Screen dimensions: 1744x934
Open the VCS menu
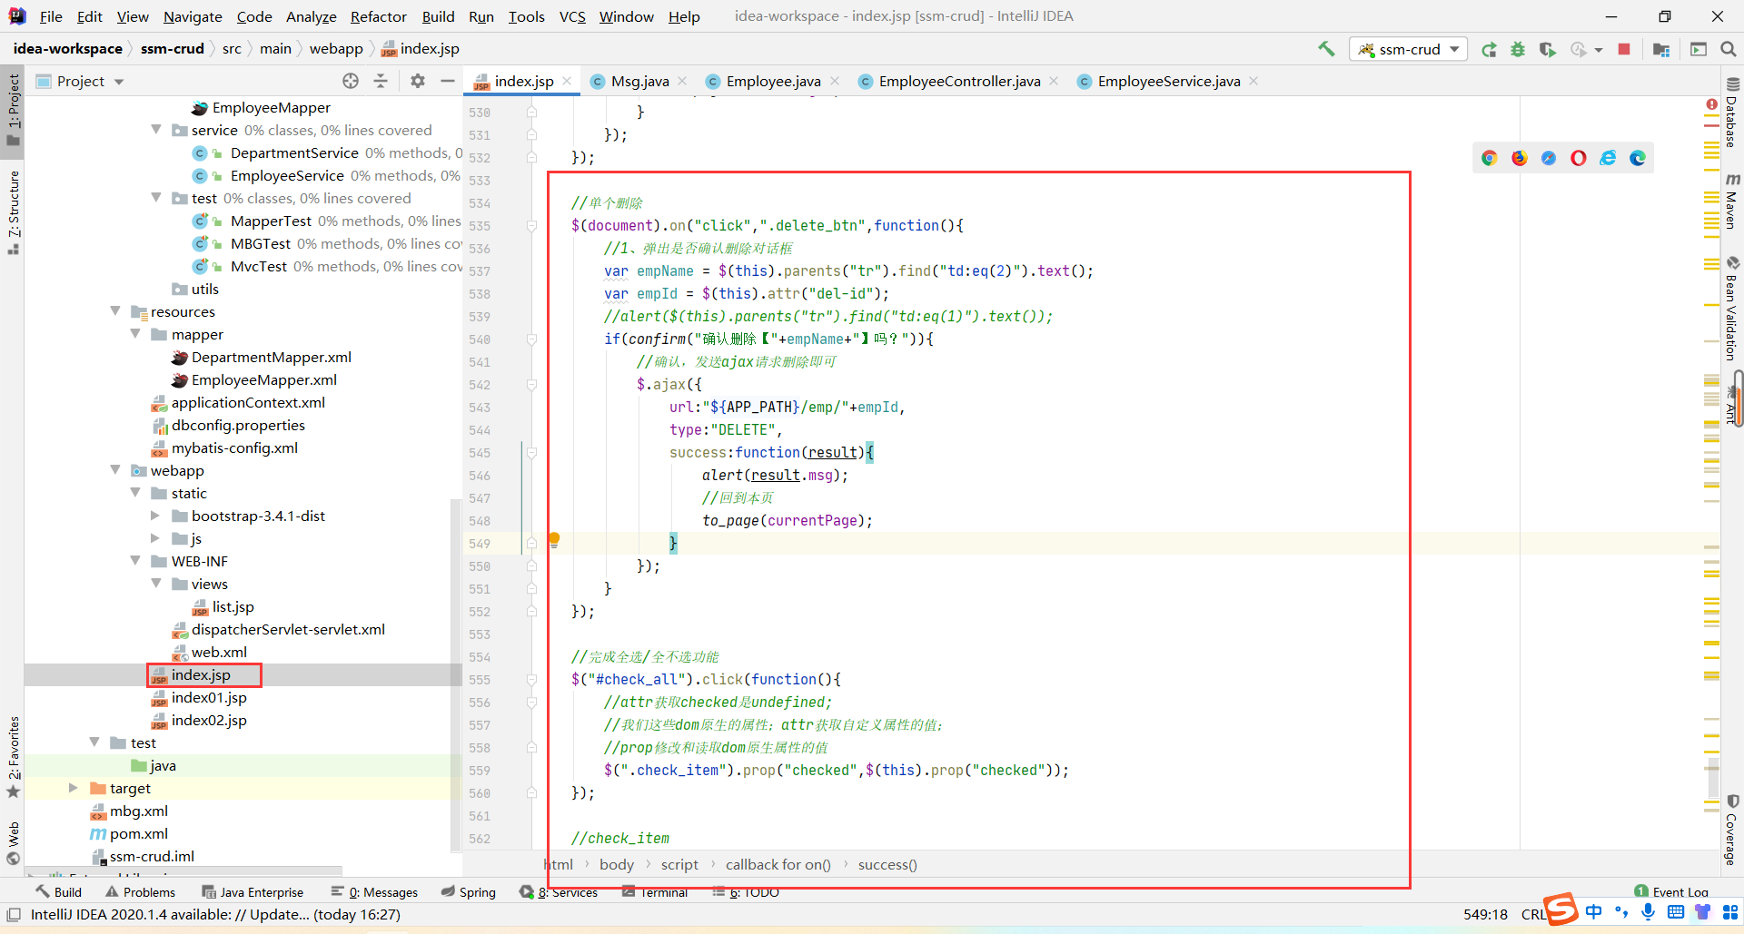tap(572, 16)
